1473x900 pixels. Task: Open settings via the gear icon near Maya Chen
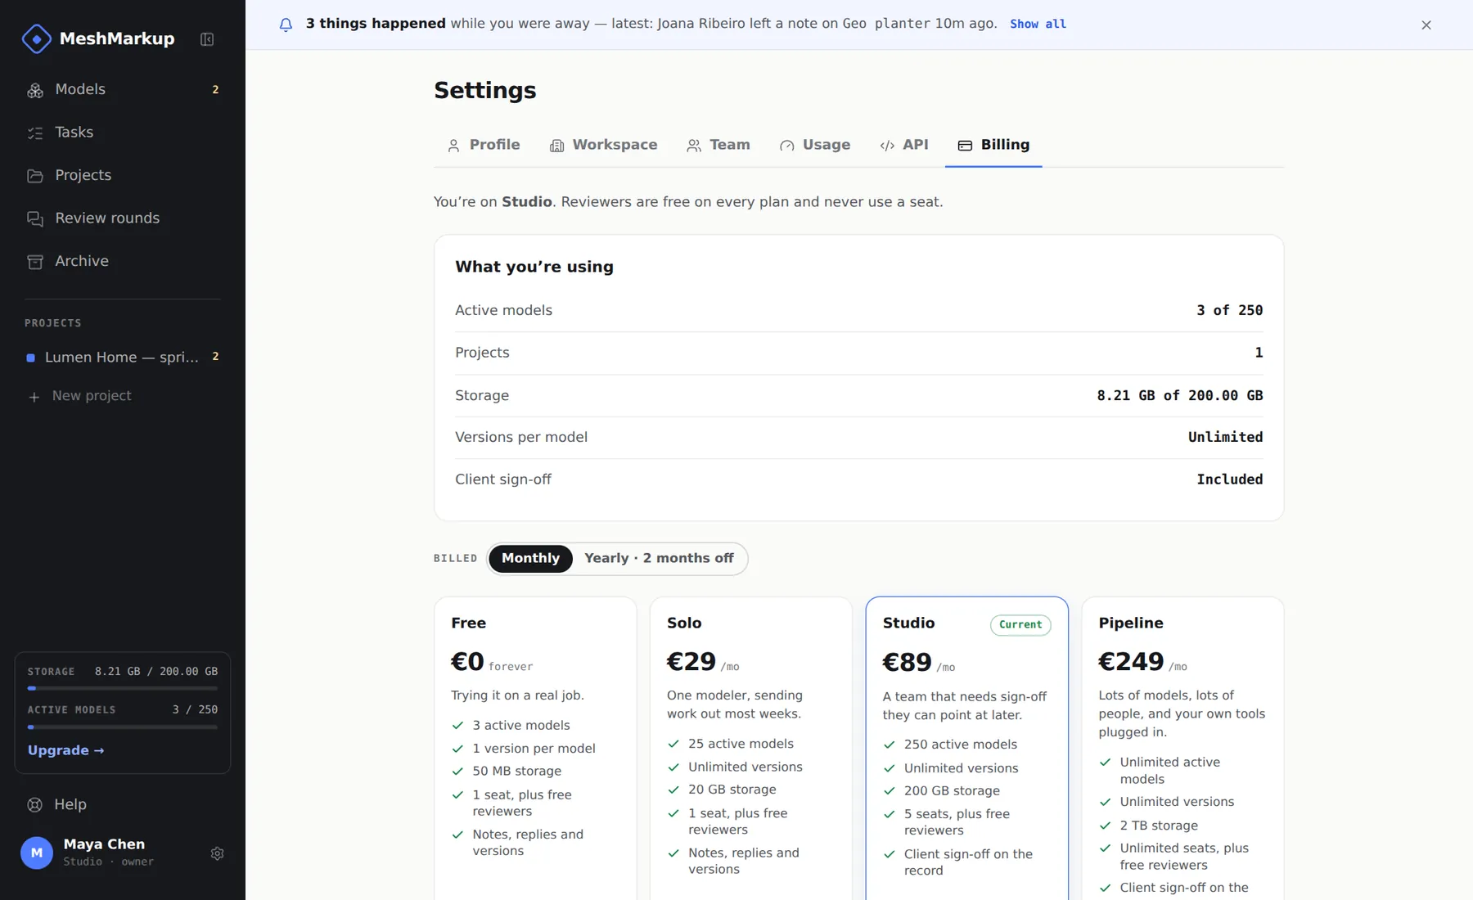[x=217, y=853]
